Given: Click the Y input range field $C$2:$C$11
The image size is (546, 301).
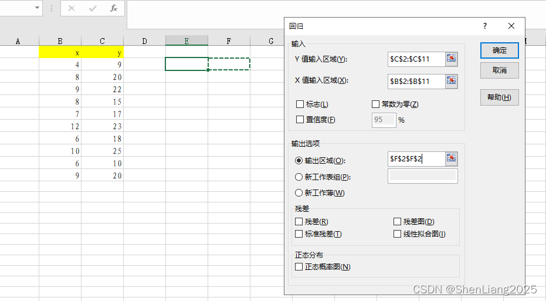Looking at the screenshot, I should coord(416,59).
